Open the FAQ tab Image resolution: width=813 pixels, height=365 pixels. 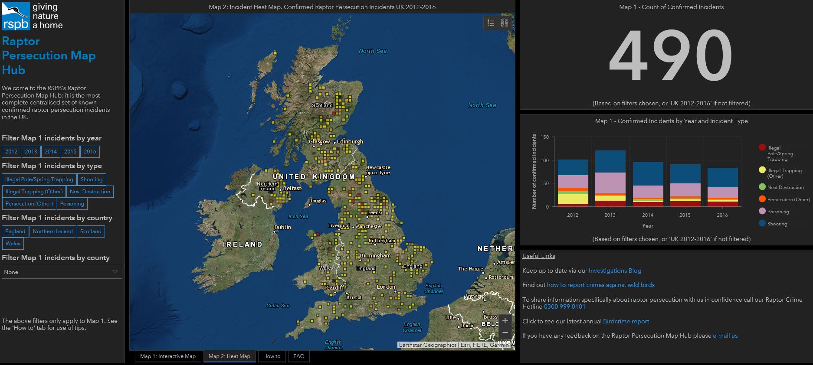pos(299,356)
